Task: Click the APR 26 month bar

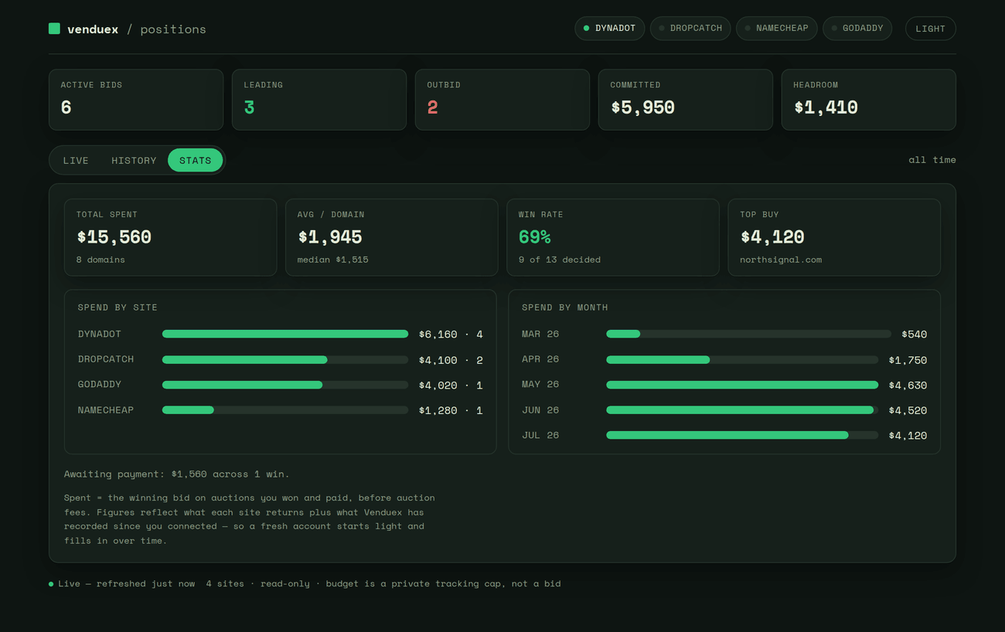Action: click(x=742, y=359)
